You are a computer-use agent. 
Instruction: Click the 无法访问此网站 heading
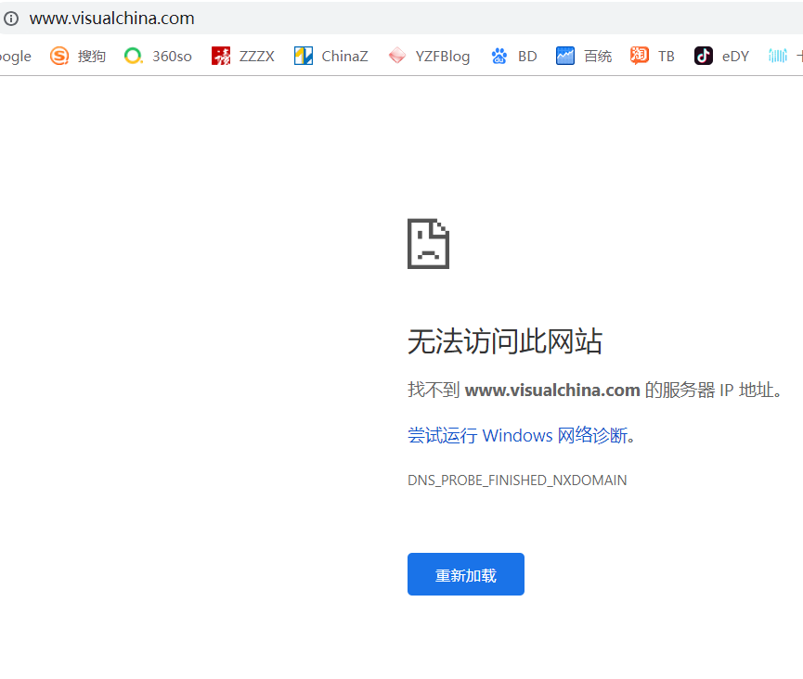click(x=505, y=342)
